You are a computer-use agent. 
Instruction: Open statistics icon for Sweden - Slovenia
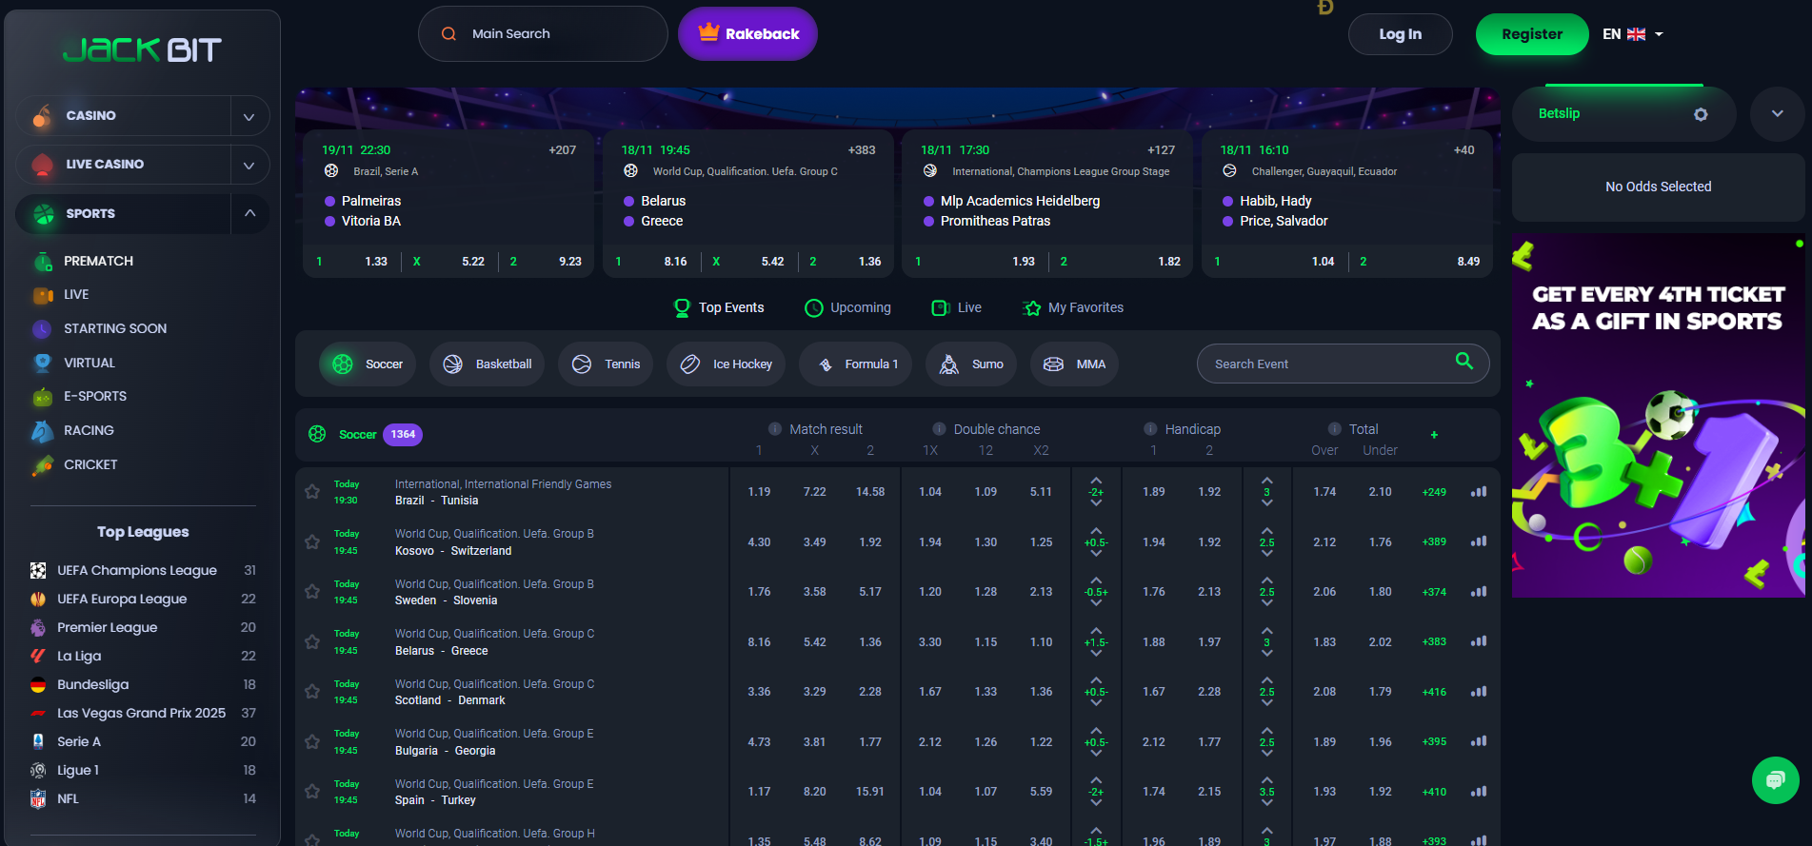pos(1479,592)
